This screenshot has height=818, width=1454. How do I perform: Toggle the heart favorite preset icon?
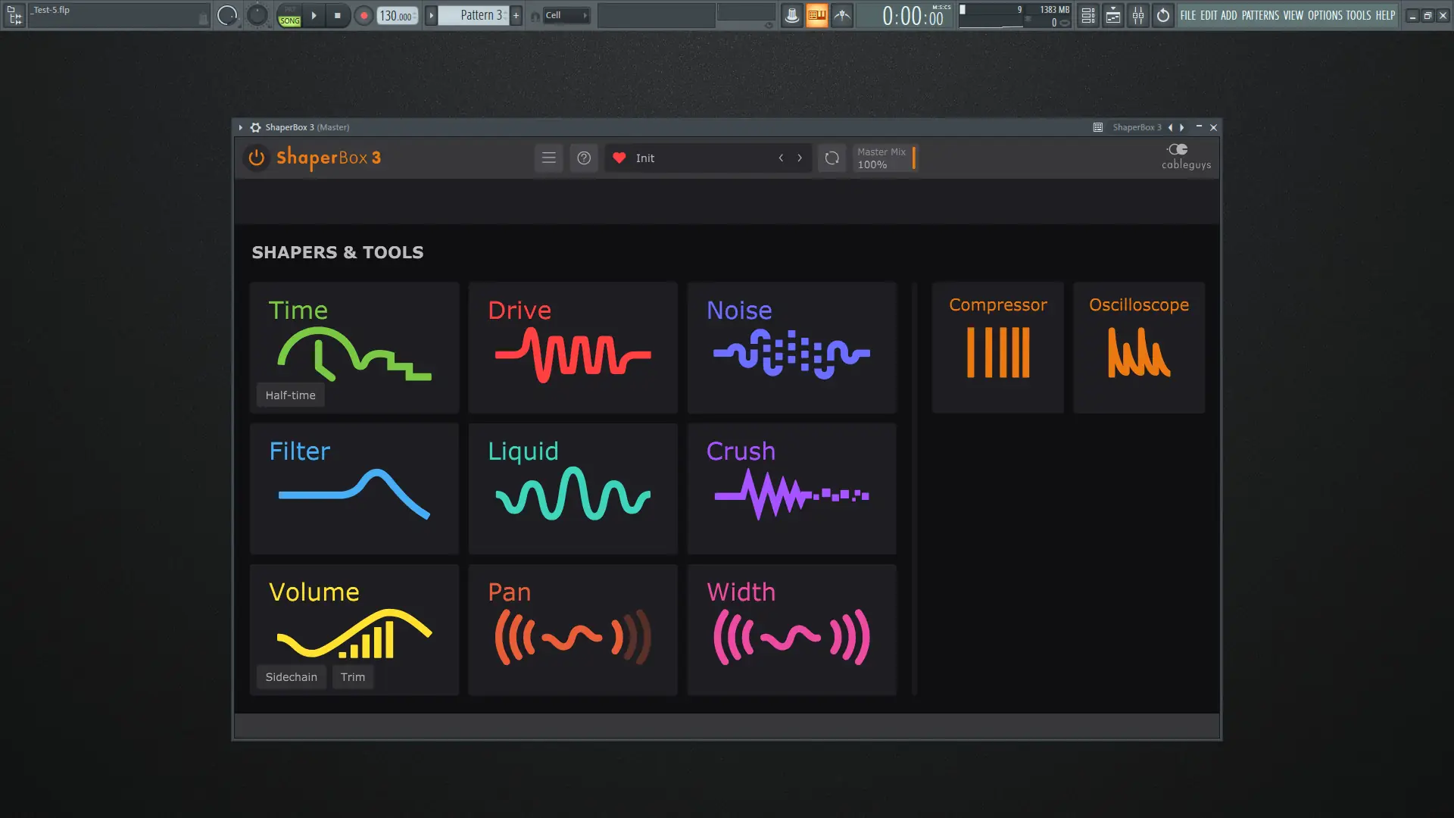coord(619,158)
